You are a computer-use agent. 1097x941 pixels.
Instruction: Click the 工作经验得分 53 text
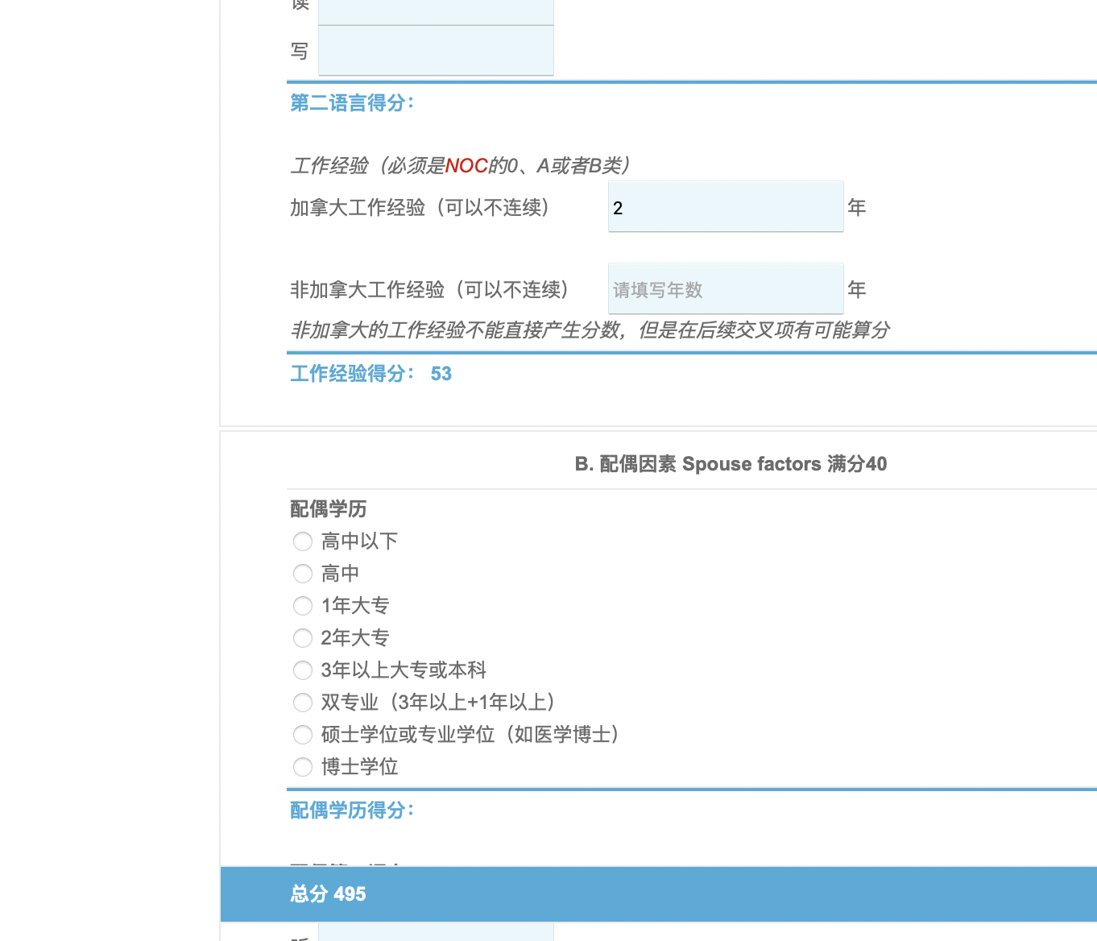coord(371,374)
